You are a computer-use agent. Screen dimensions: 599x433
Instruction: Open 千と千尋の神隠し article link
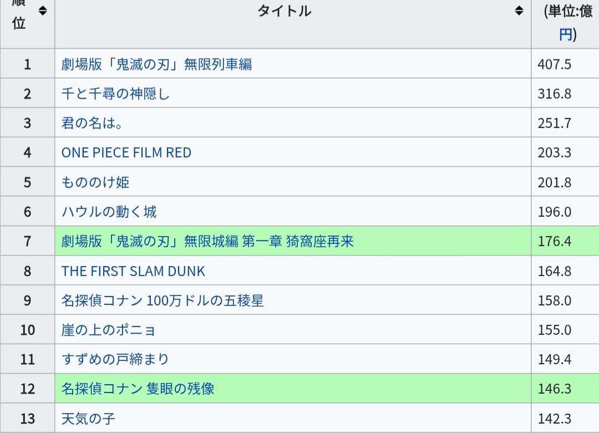tap(115, 94)
